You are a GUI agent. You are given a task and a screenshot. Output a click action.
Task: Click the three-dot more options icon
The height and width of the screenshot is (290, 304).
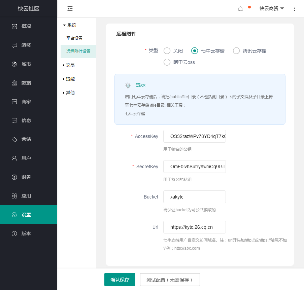pos(295,9)
